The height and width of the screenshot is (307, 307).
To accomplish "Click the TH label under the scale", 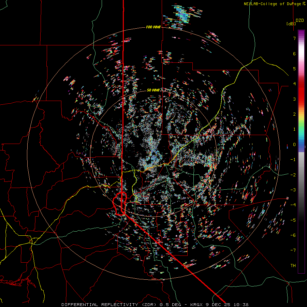I will [293, 265].
